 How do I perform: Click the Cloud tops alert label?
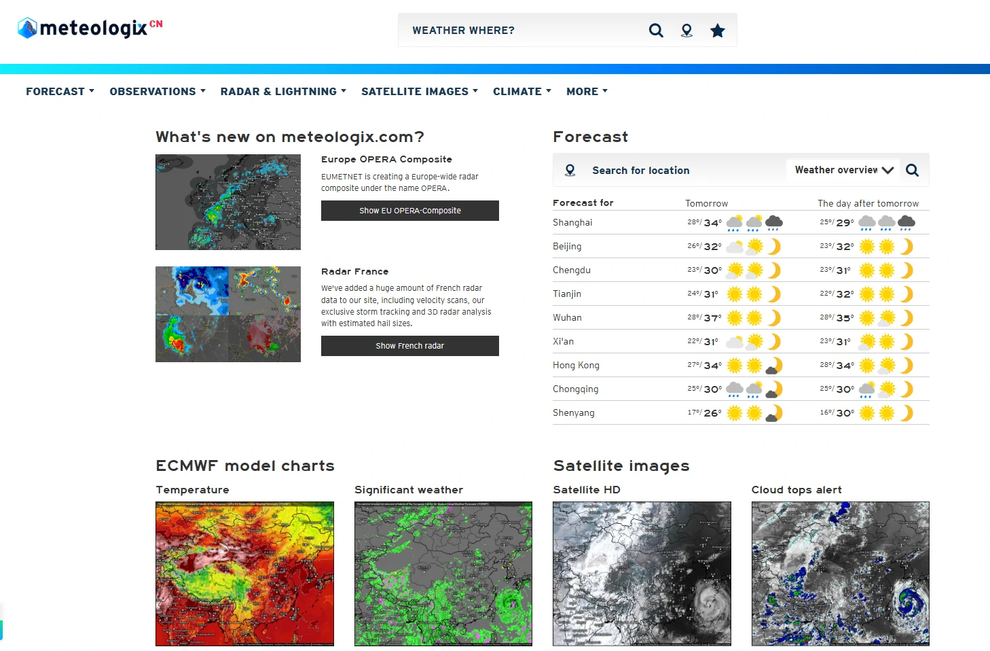click(796, 489)
